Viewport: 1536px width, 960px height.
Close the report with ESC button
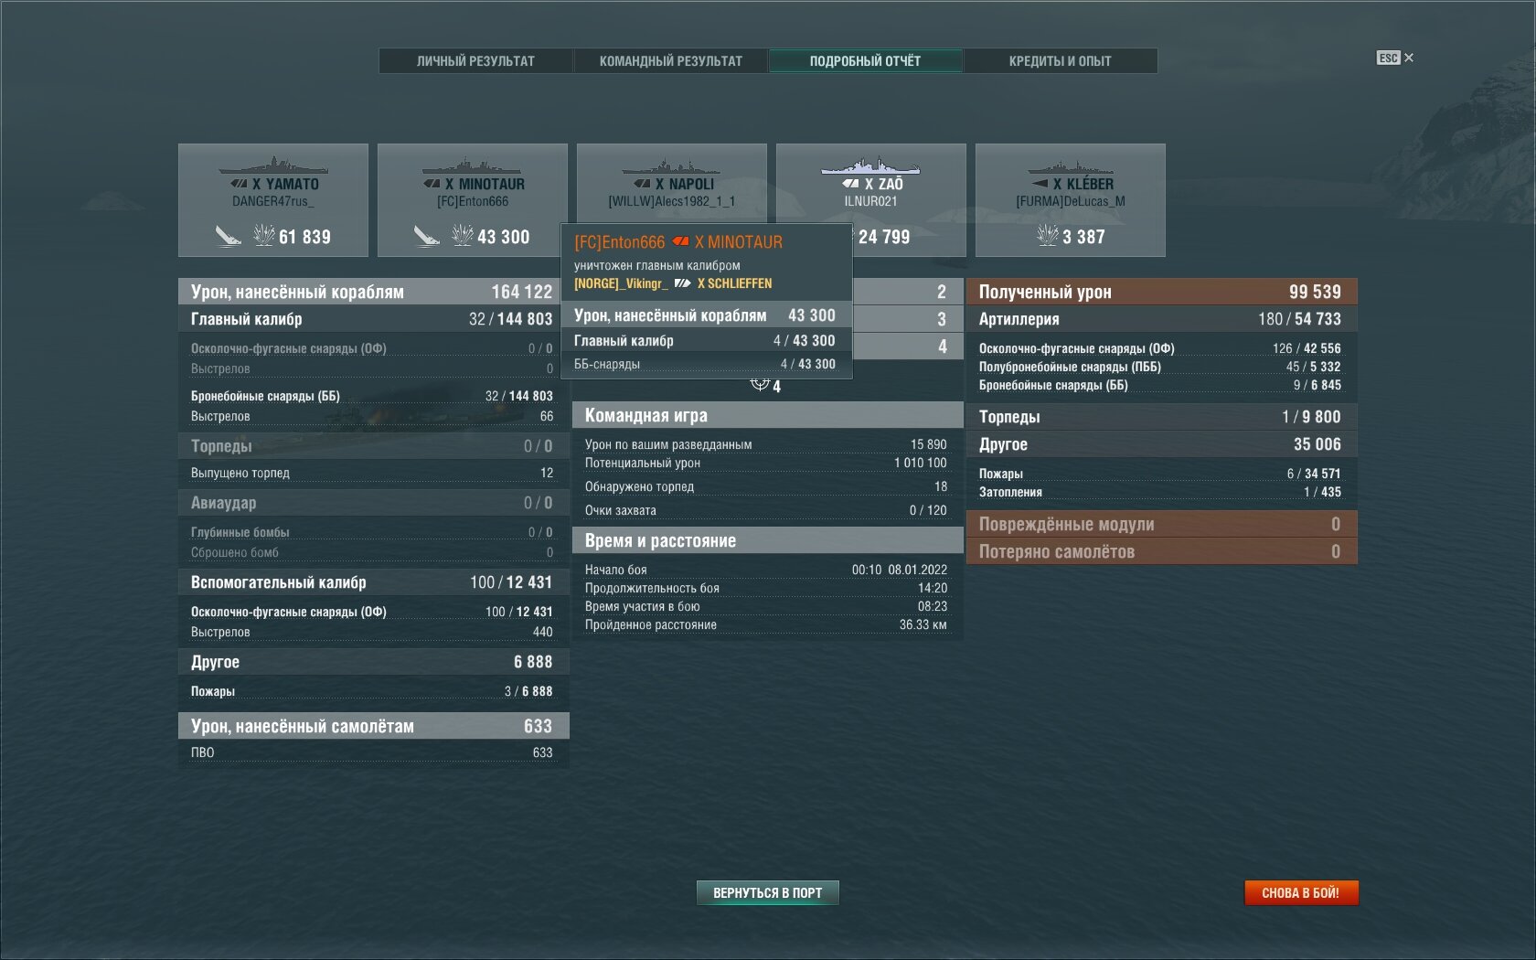pyautogui.click(x=1394, y=58)
